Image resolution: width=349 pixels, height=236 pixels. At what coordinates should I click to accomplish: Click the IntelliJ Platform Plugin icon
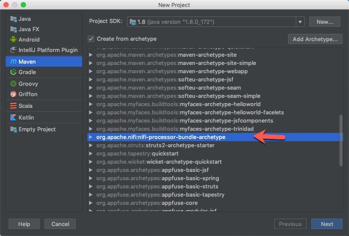(x=13, y=50)
